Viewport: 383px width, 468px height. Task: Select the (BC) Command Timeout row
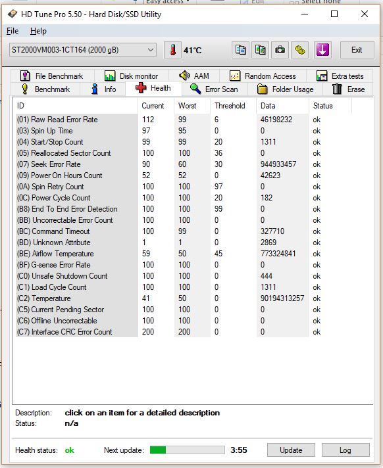[184, 231]
